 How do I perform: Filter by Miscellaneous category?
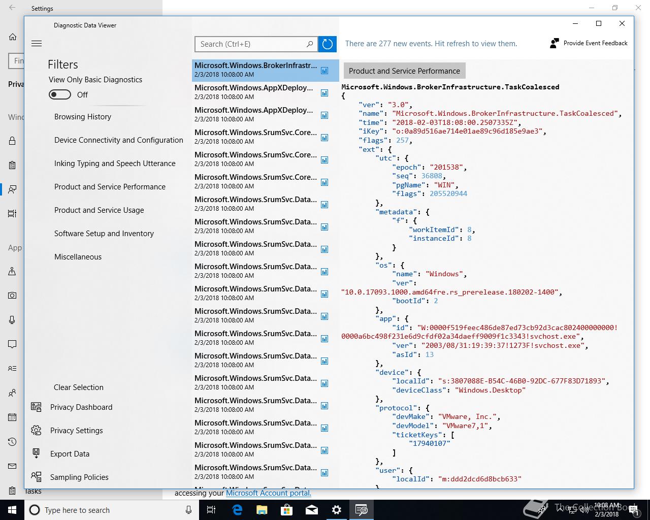click(x=78, y=257)
